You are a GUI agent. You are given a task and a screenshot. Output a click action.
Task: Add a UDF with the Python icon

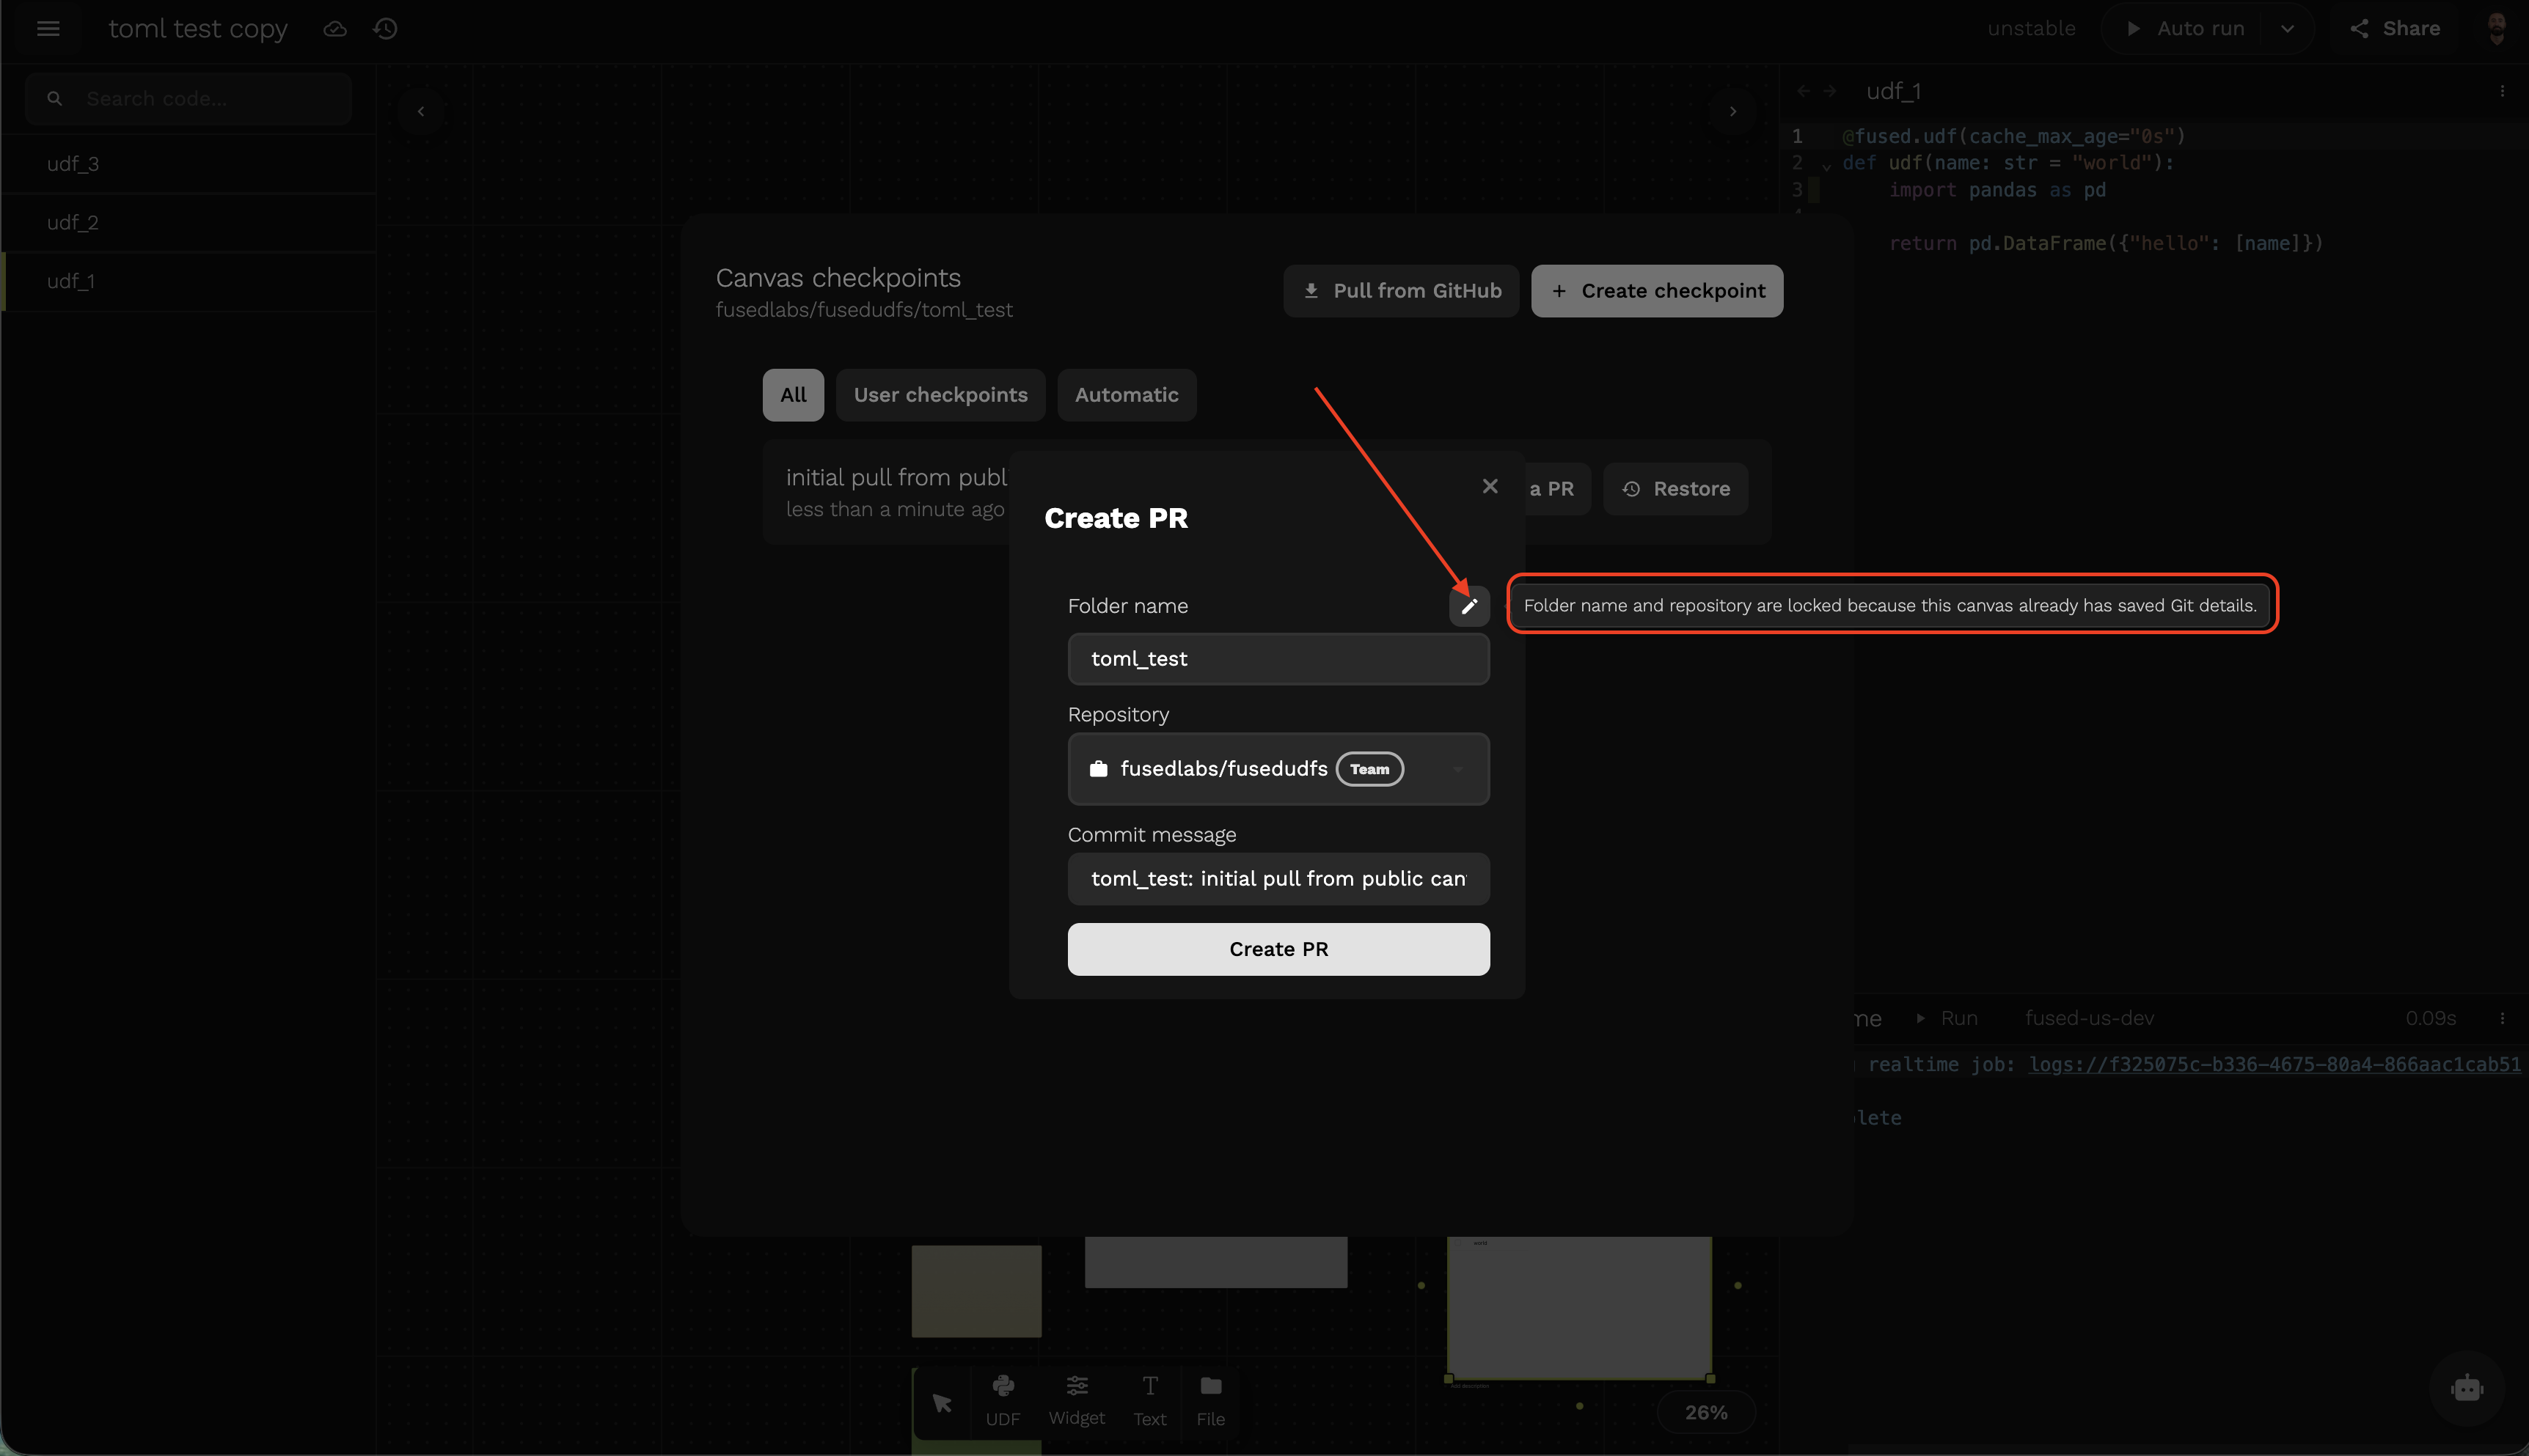(1003, 1400)
